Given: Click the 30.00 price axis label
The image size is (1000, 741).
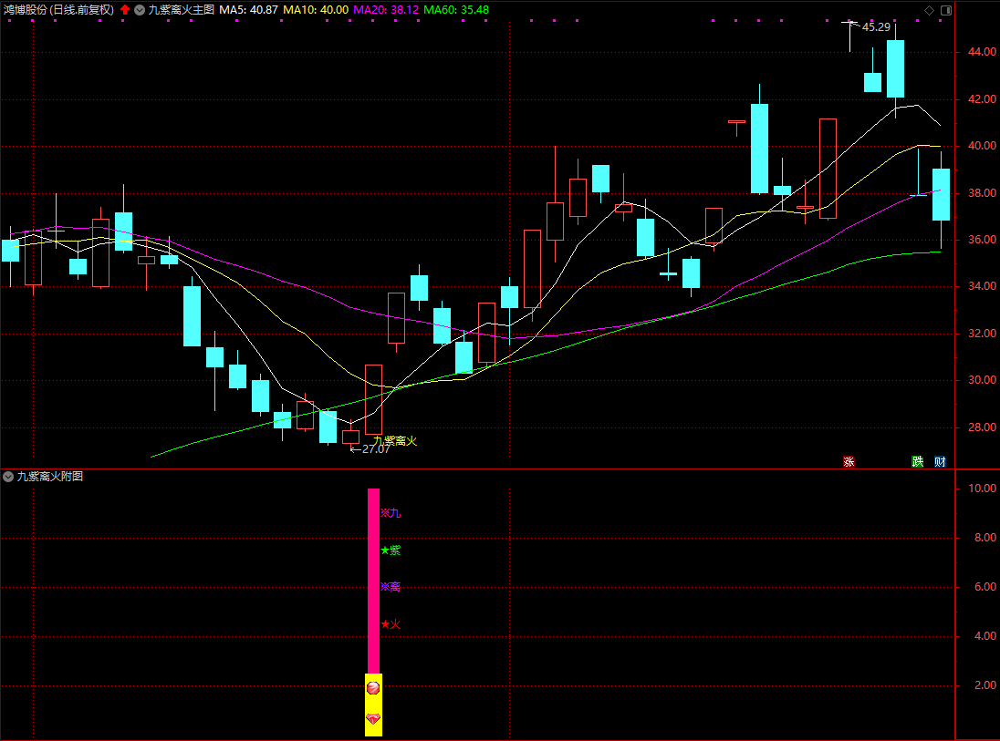Looking at the screenshot, I should click(x=982, y=380).
